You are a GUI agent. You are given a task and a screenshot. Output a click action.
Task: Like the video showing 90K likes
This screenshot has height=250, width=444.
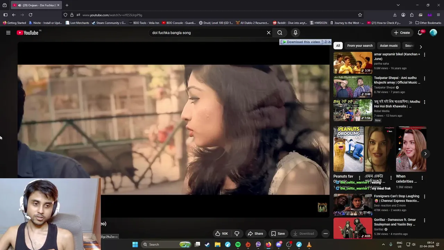pos(221,234)
